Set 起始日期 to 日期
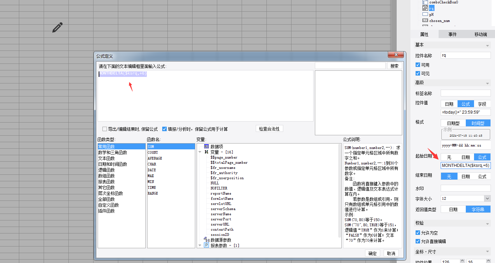 click(466, 157)
